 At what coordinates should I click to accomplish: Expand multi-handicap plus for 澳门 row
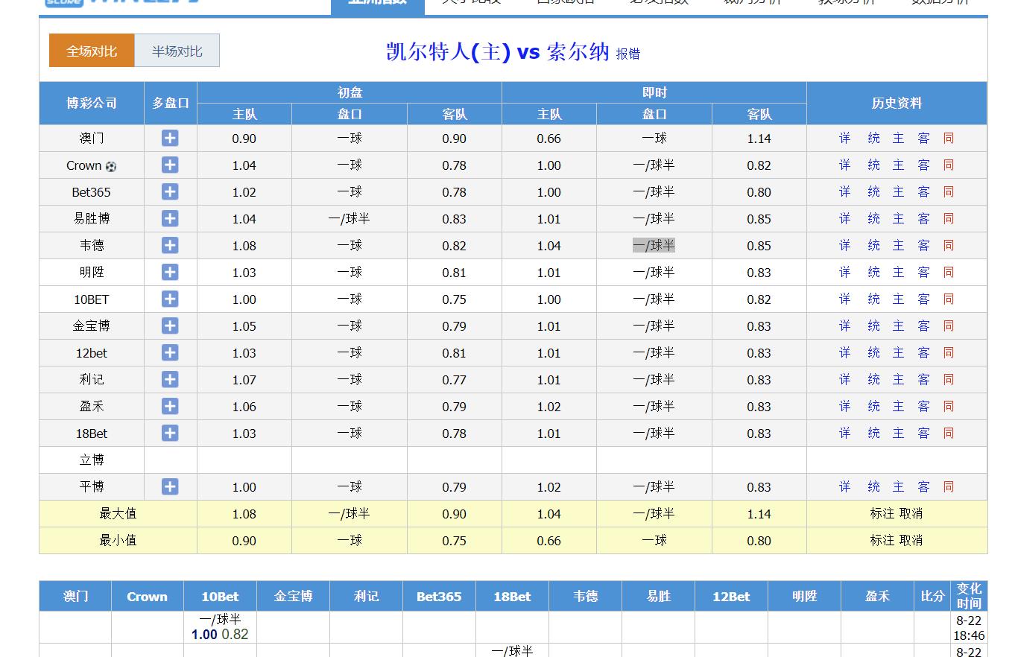pos(170,138)
